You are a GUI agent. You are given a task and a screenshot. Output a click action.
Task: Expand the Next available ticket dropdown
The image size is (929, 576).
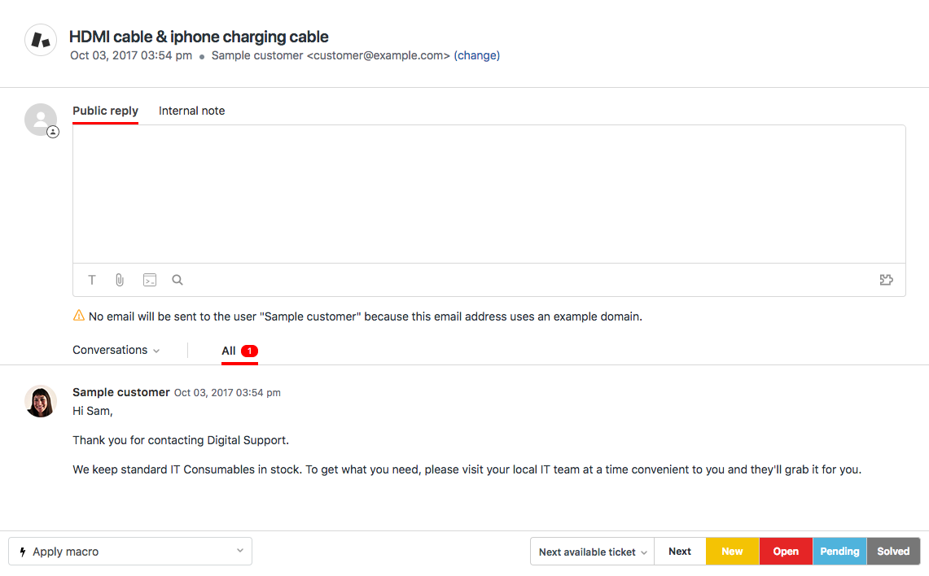point(592,552)
